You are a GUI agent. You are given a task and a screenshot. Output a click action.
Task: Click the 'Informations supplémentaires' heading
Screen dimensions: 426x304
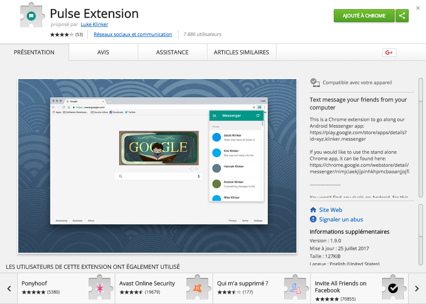(349, 231)
